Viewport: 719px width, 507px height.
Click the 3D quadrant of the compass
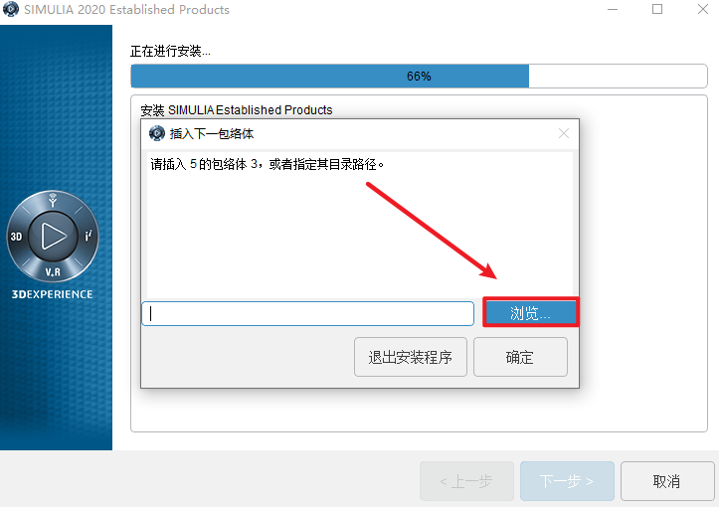[x=16, y=237]
